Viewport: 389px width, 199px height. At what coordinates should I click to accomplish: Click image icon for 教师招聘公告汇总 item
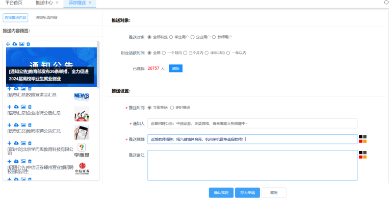pyautogui.click(x=23, y=125)
